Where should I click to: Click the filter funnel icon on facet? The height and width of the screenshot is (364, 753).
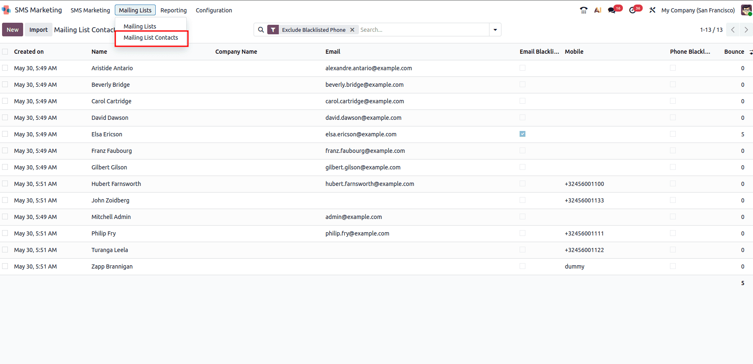[273, 30]
